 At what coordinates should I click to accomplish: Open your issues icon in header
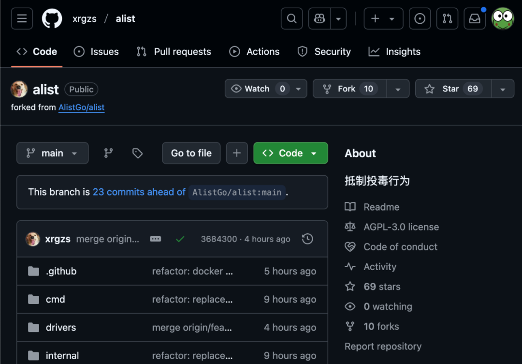pyautogui.click(x=420, y=19)
